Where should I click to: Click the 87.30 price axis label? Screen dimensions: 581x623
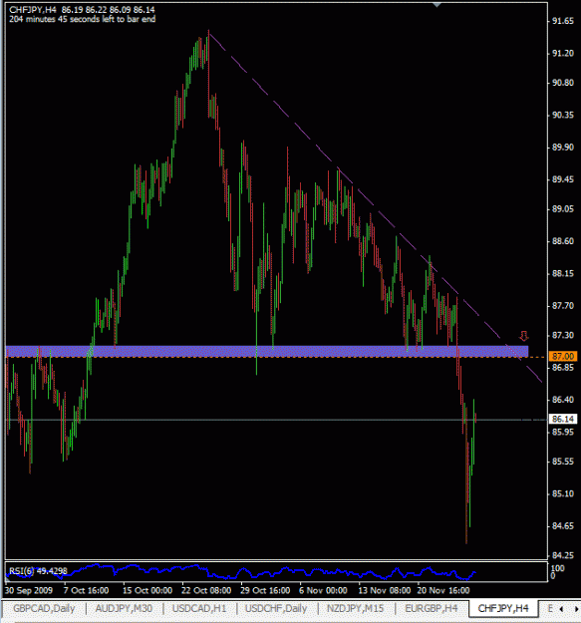tap(563, 335)
